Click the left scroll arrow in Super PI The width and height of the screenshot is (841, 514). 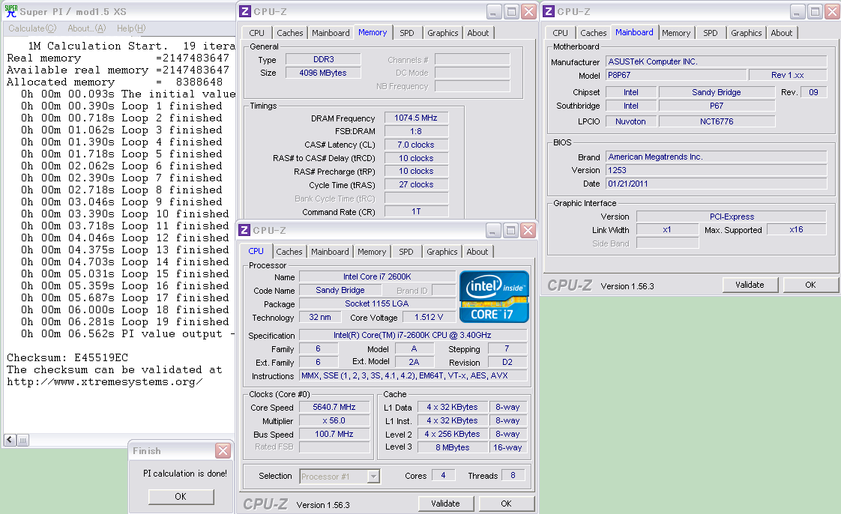(x=10, y=440)
